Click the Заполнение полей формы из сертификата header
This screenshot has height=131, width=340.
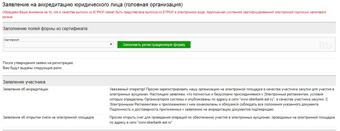[45, 29]
